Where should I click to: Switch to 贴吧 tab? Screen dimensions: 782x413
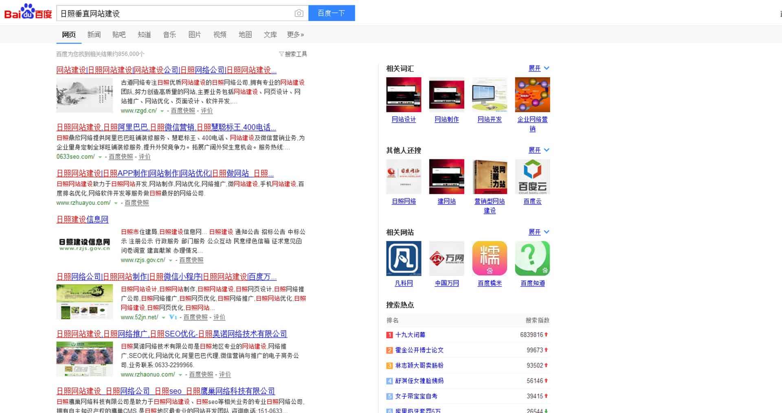119,35
